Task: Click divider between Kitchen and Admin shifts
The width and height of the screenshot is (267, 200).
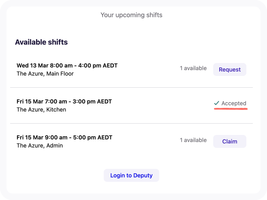Action: click(131, 123)
